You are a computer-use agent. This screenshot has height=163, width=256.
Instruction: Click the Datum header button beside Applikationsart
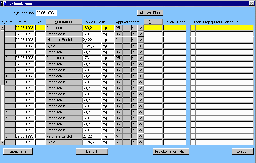[153, 22]
